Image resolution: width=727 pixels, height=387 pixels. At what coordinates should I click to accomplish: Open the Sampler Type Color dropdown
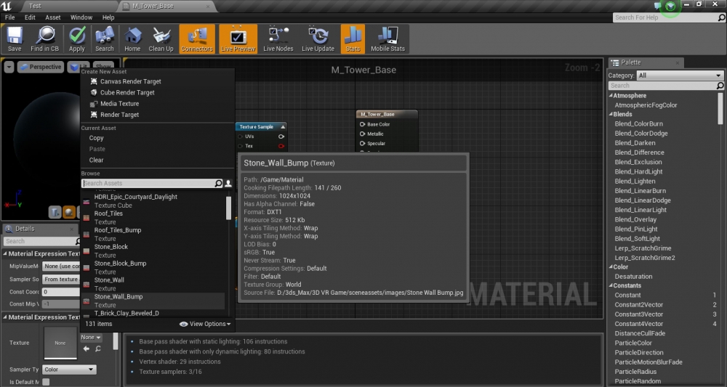click(69, 370)
